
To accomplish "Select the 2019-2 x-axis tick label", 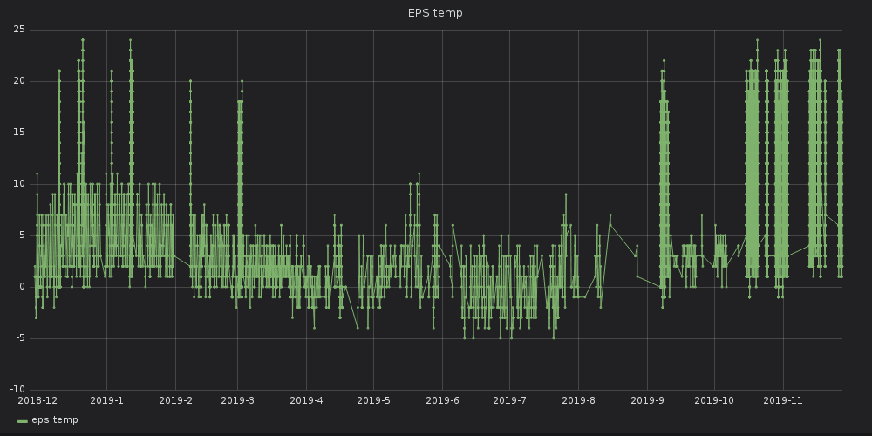I will point(175,401).
